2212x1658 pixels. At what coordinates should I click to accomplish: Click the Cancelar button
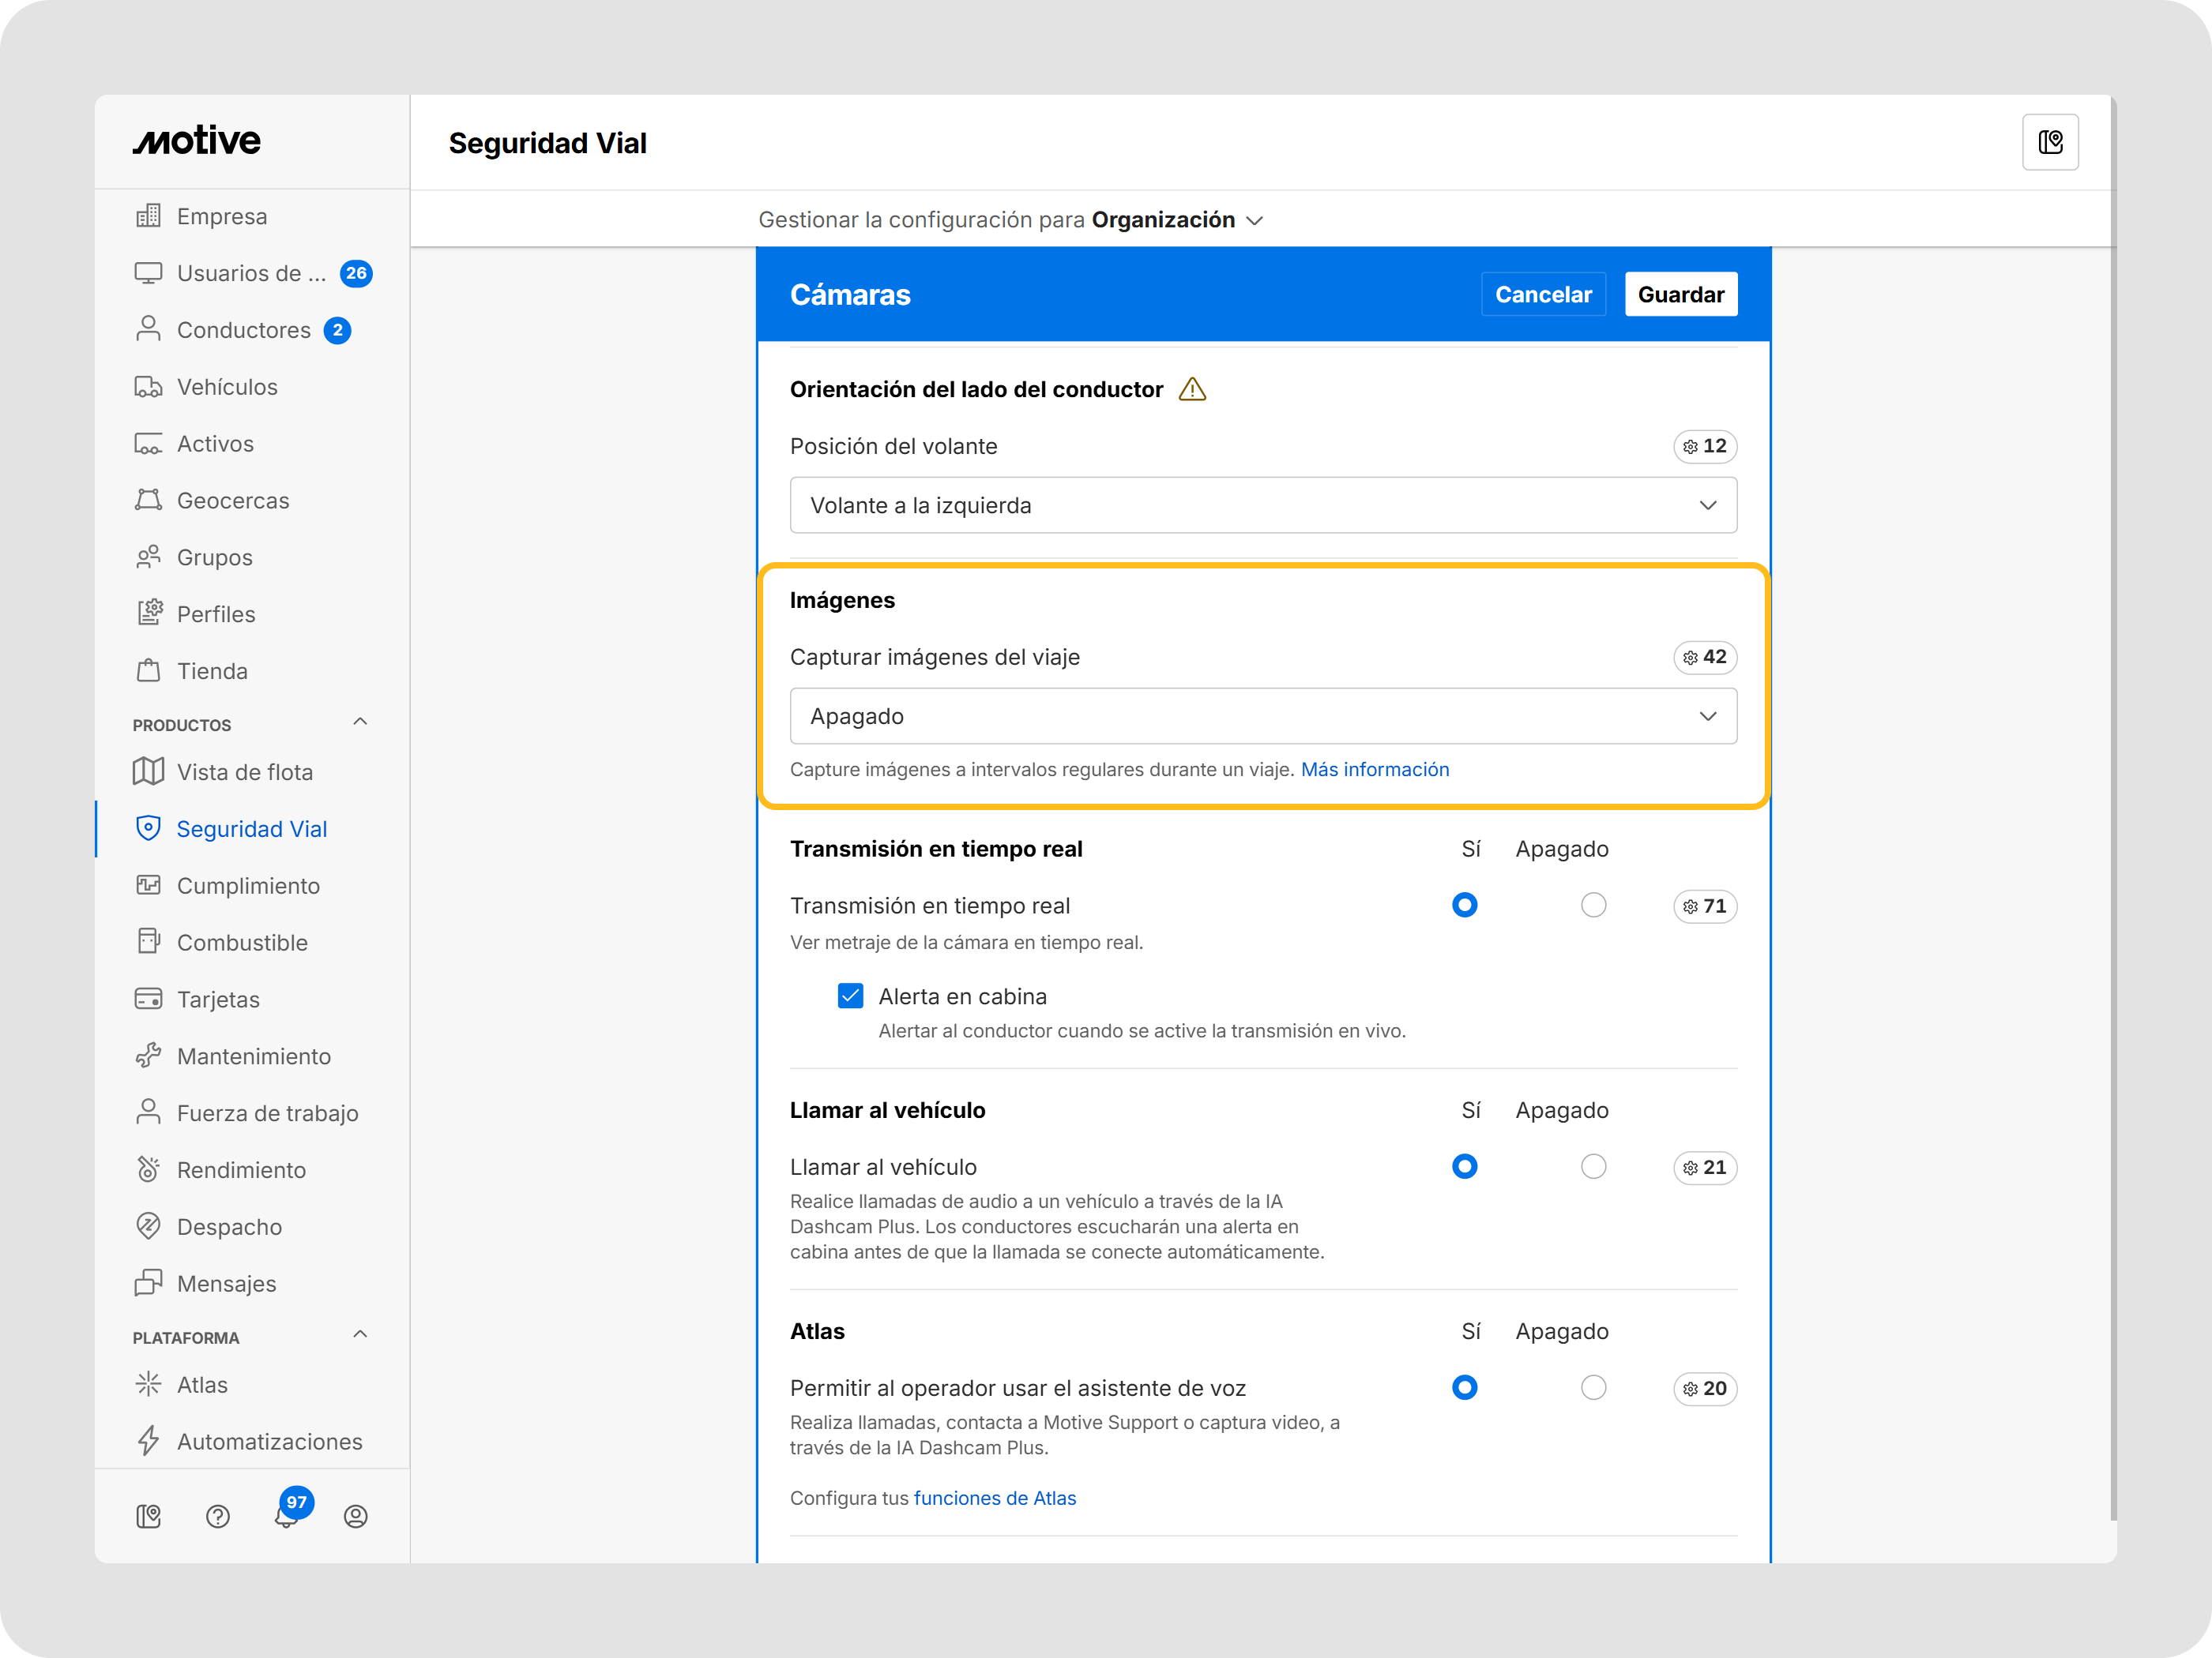(x=1542, y=294)
